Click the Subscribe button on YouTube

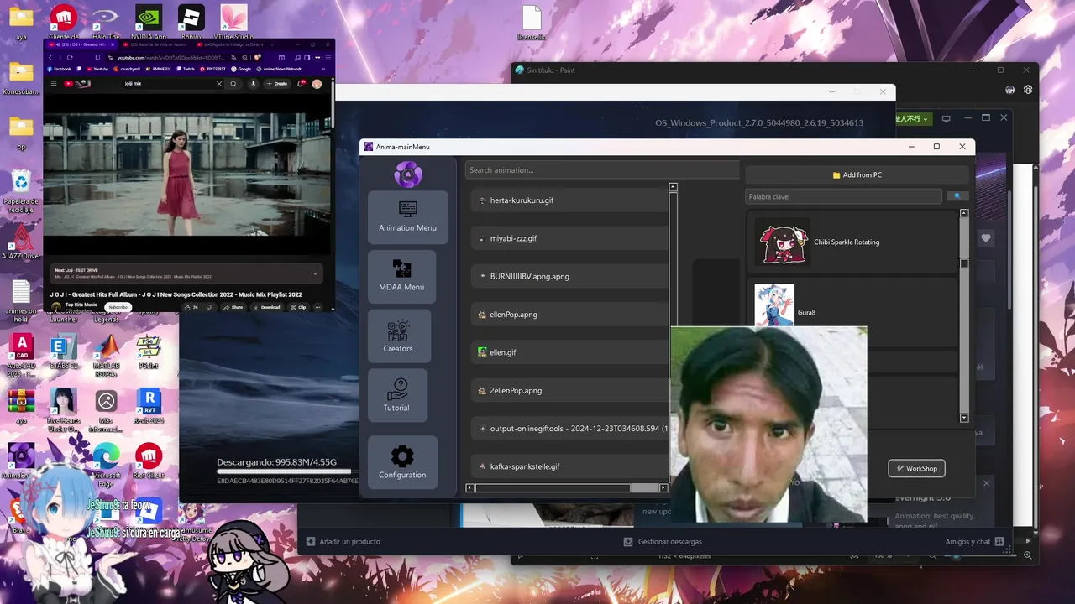[118, 307]
